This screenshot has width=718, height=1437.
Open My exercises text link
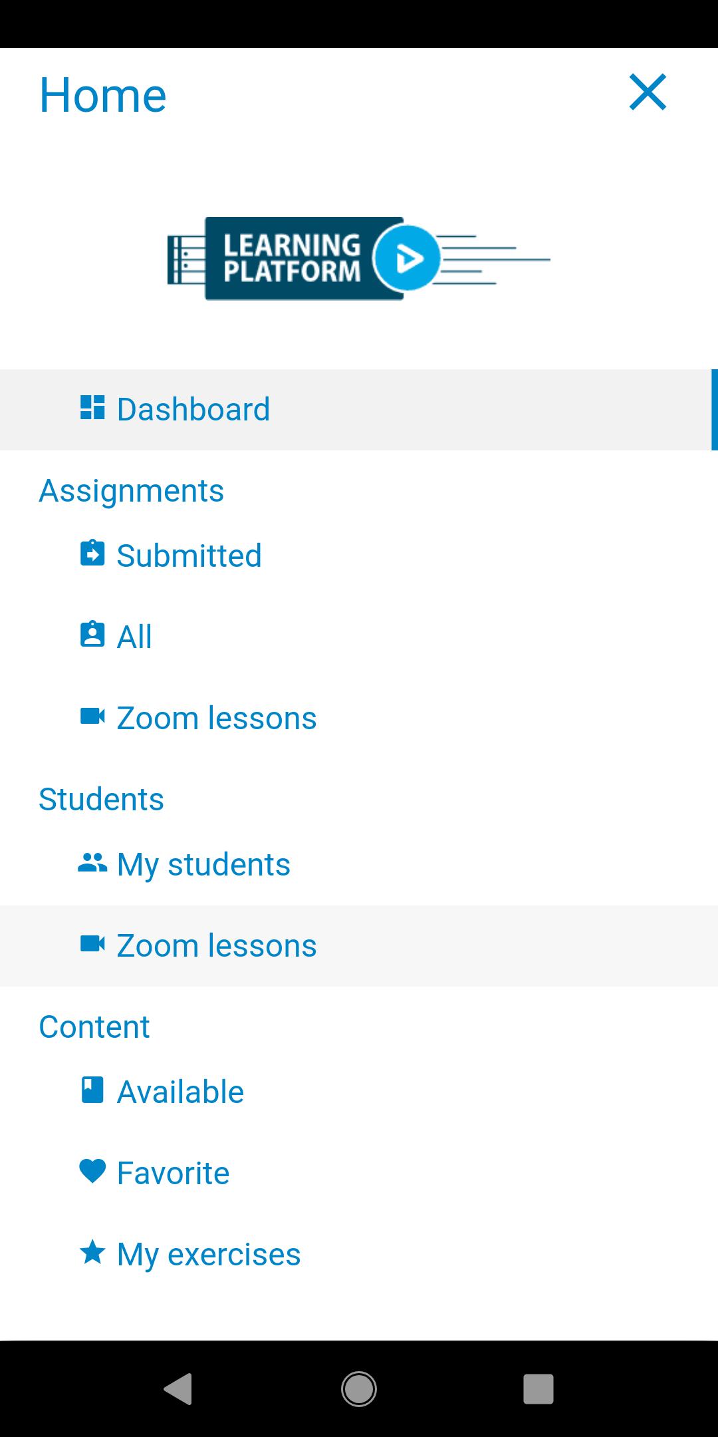click(209, 1255)
